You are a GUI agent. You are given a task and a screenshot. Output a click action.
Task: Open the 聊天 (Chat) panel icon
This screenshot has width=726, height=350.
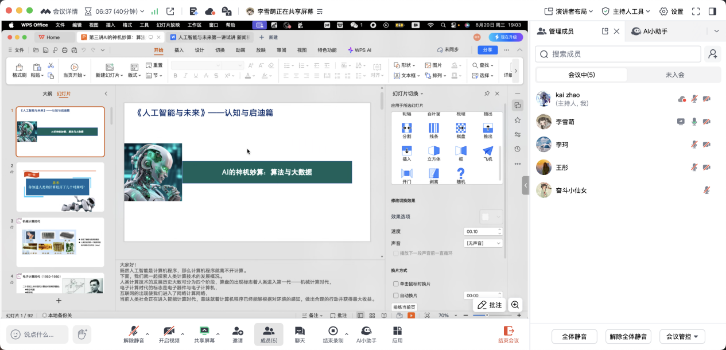300,331
